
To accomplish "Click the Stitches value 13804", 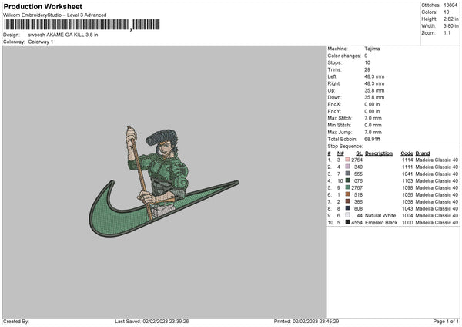I will (x=450, y=5).
